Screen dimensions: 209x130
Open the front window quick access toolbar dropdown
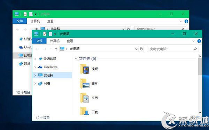55,34
